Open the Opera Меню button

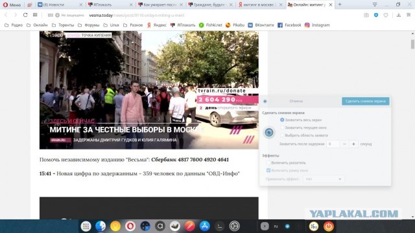click(x=12, y=5)
